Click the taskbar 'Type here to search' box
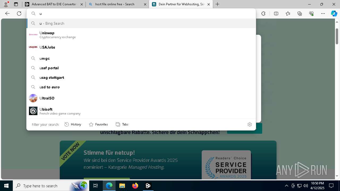Screen dimensions: 340x191 point(51,186)
